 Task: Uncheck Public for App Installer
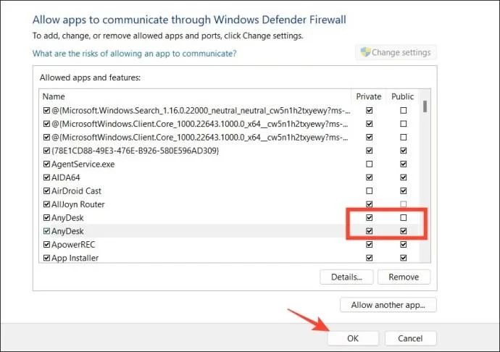coord(404,258)
